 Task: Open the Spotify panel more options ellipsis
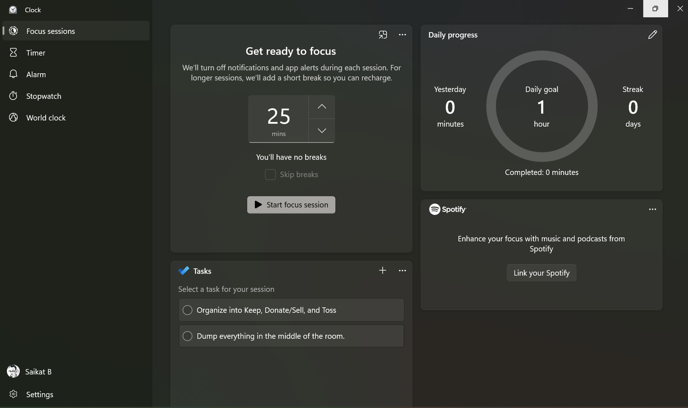click(653, 209)
